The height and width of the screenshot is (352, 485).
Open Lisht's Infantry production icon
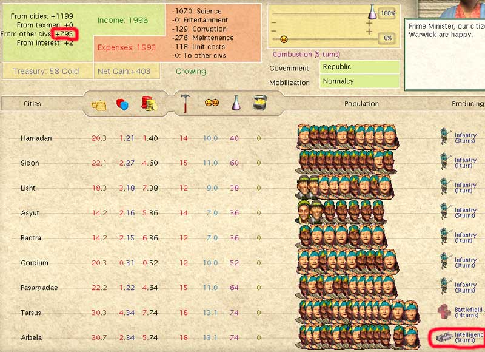tap(445, 186)
